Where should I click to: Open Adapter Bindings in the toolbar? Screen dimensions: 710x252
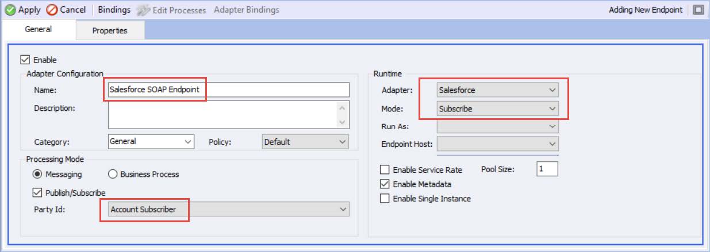click(x=247, y=10)
